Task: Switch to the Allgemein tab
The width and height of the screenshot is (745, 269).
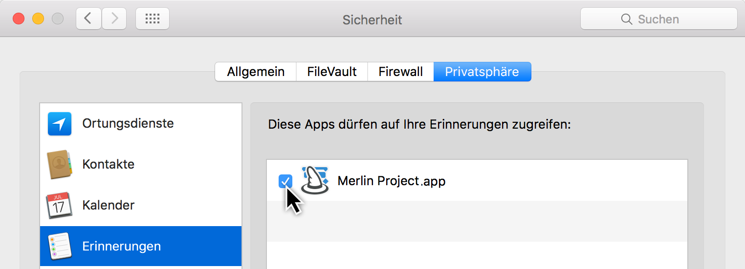Action: 256,72
